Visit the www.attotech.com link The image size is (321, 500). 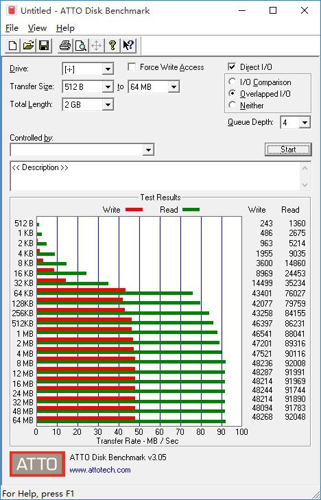point(100,470)
